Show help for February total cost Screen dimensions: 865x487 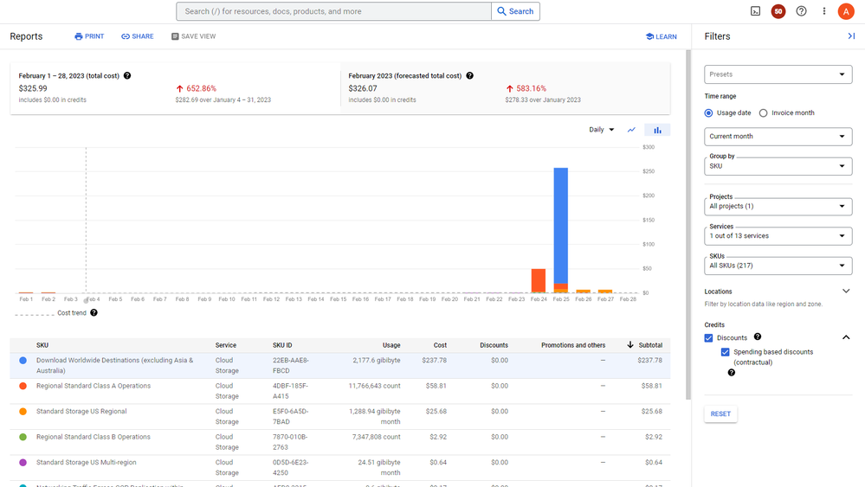pos(127,75)
